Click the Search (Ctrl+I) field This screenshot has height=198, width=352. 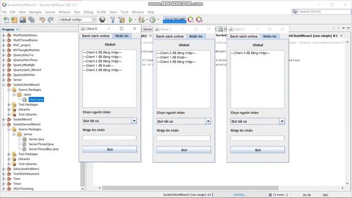tap(324, 12)
